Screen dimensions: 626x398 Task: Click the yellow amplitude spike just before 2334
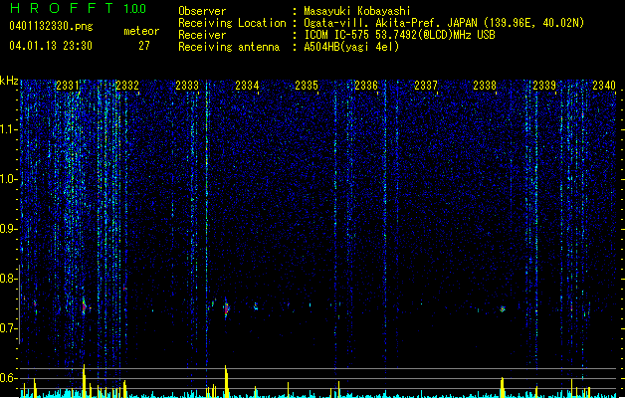pos(226,381)
